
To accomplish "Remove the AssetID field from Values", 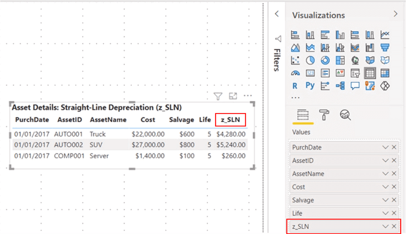I will (394, 160).
